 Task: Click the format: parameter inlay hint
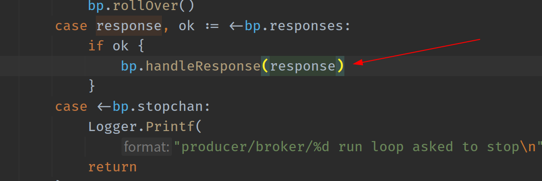point(147,147)
